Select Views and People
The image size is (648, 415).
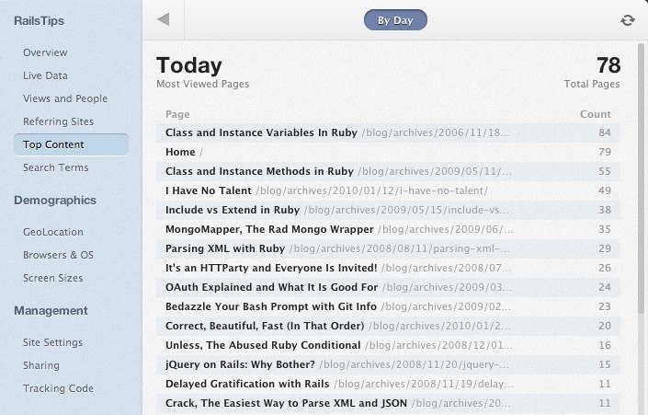coord(65,98)
